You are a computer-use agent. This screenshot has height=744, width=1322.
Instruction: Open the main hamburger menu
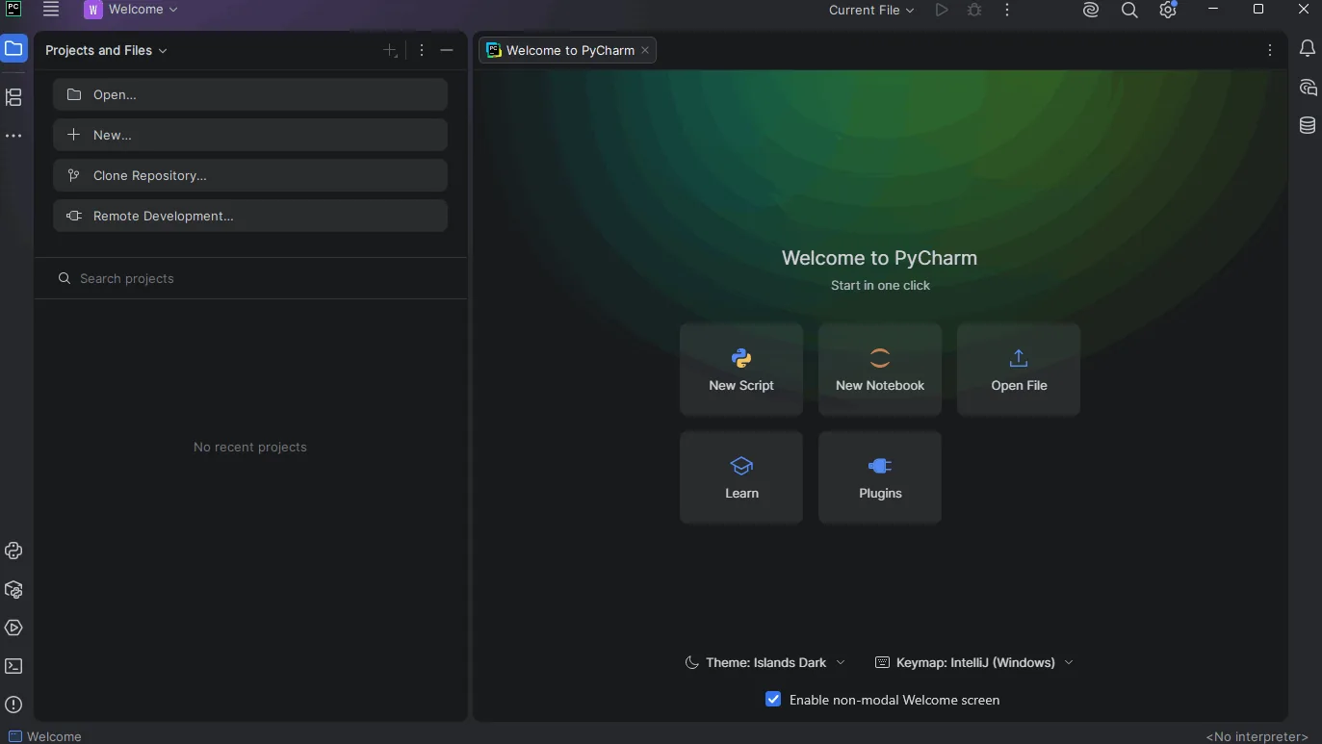click(51, 10)
